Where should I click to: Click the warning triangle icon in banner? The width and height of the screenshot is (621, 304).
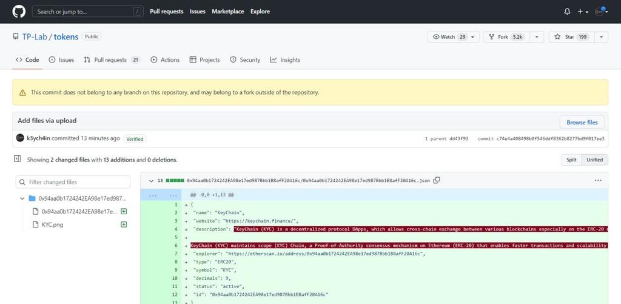pyautogui.click(x=22, y=93)
